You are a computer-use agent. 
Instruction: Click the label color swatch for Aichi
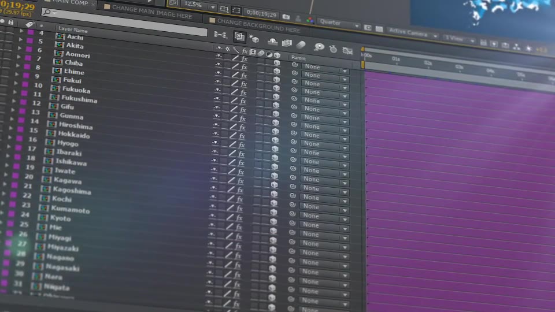31,32
